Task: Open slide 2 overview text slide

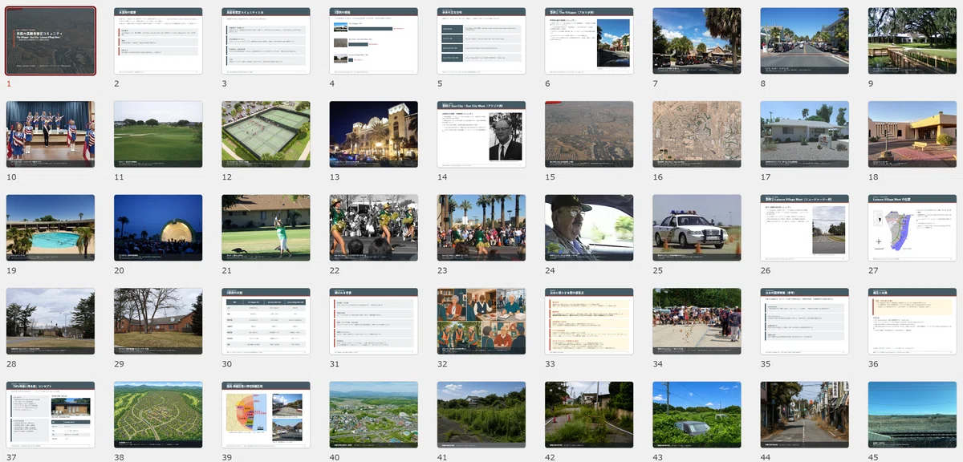Action: pos(158,41)
